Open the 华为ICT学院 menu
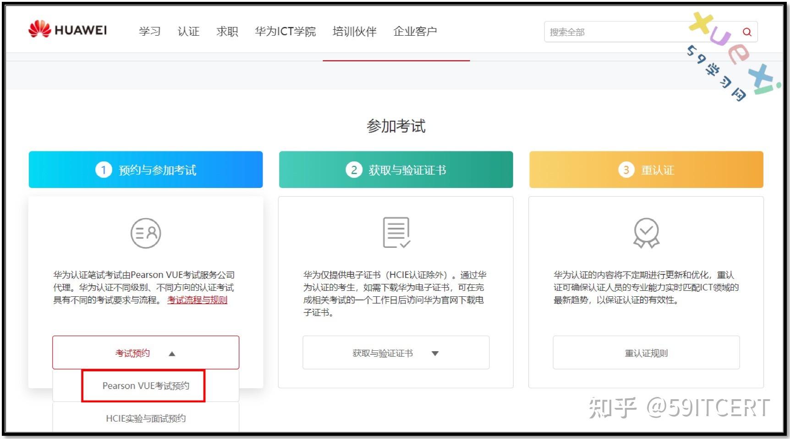790x439 pixels. tap(286, 31)
